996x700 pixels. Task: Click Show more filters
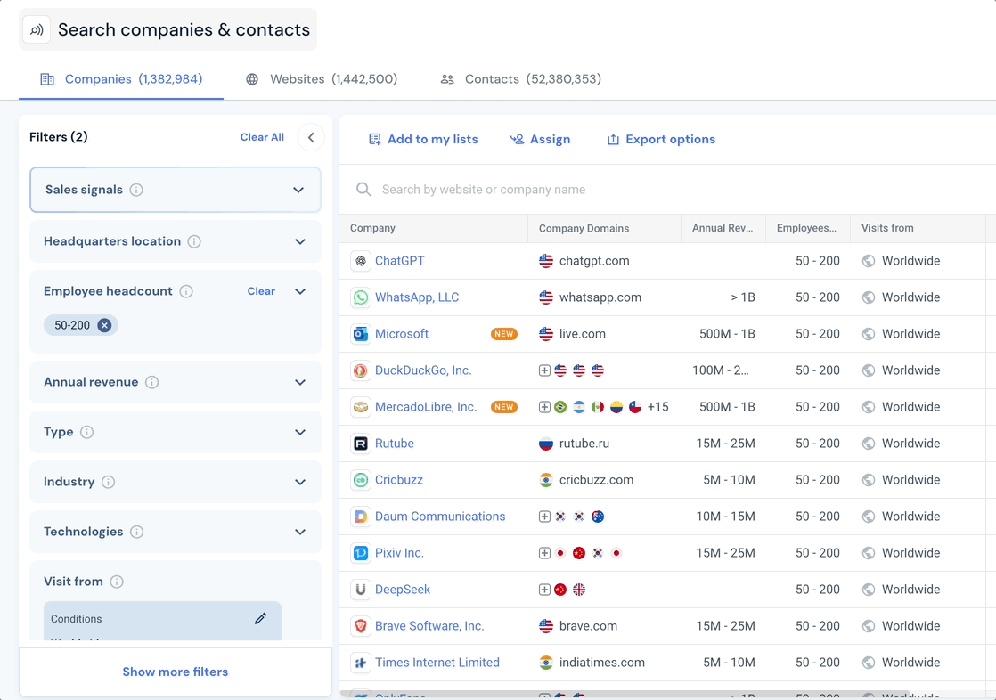pyautogui.click(x=176, y=672)
